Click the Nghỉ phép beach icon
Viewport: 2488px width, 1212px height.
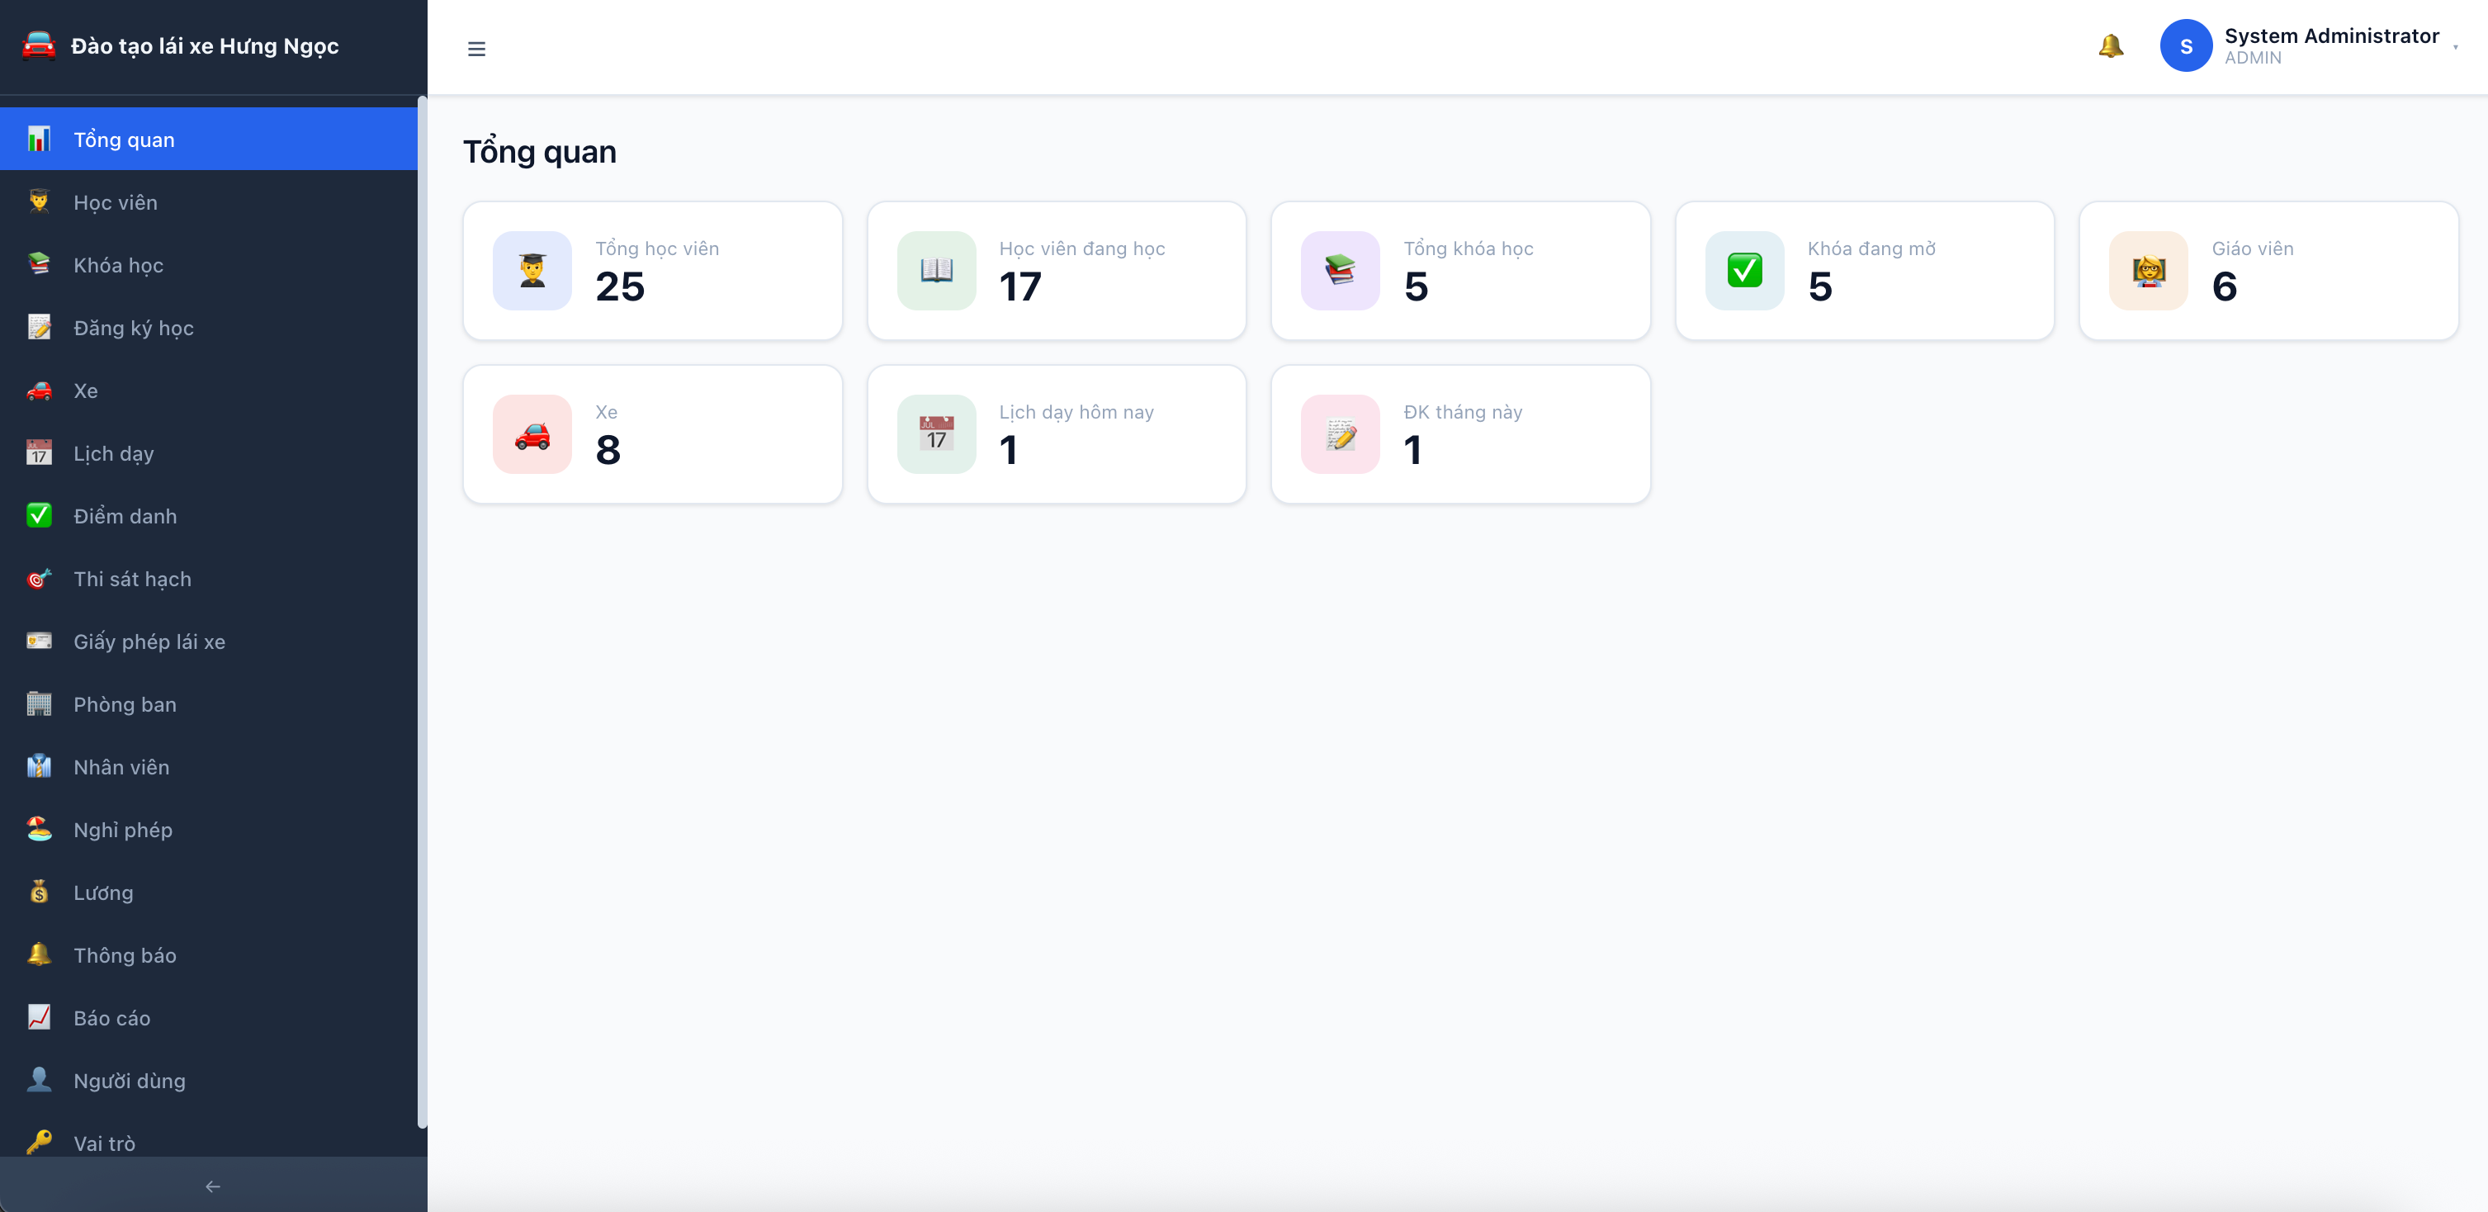39,830
